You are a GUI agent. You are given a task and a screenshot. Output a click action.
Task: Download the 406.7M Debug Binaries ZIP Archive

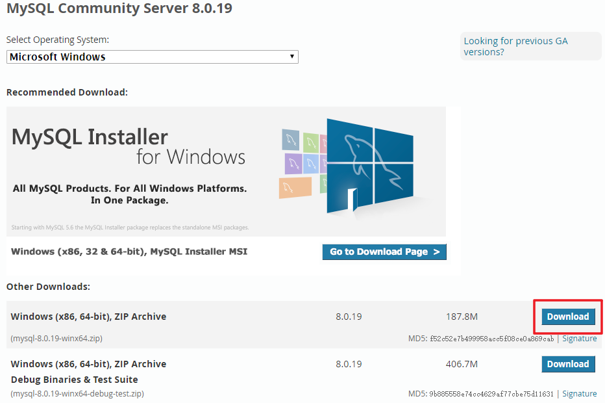568,364
